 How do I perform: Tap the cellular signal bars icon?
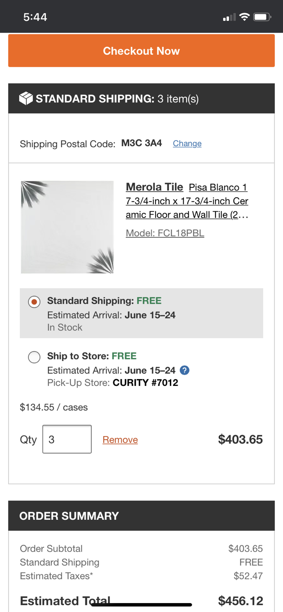point(229,17)
